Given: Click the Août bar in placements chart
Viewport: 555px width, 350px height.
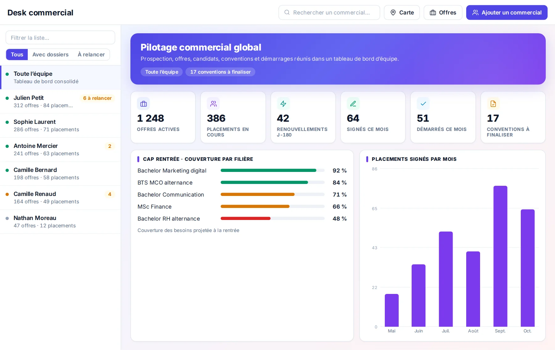Looking at the screenshot, I should point(473,289).
